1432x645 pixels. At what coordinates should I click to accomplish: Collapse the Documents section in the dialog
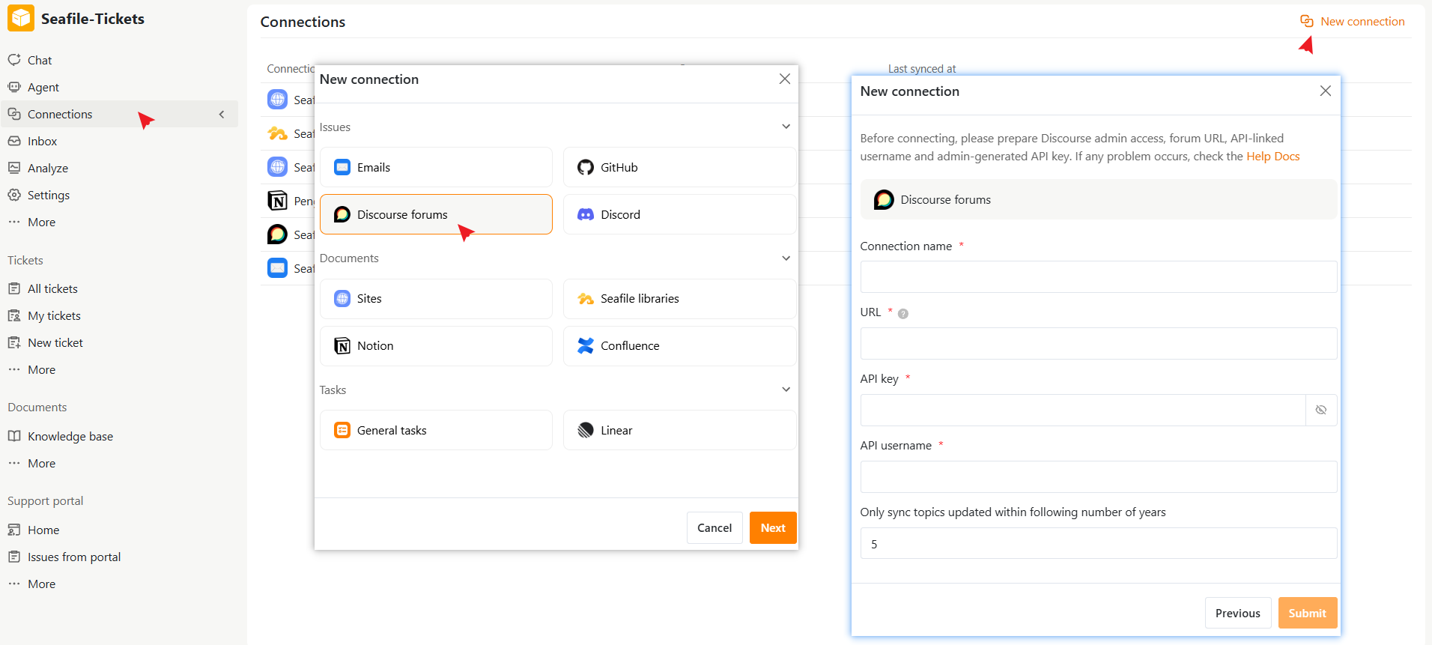tap(786, 258)
